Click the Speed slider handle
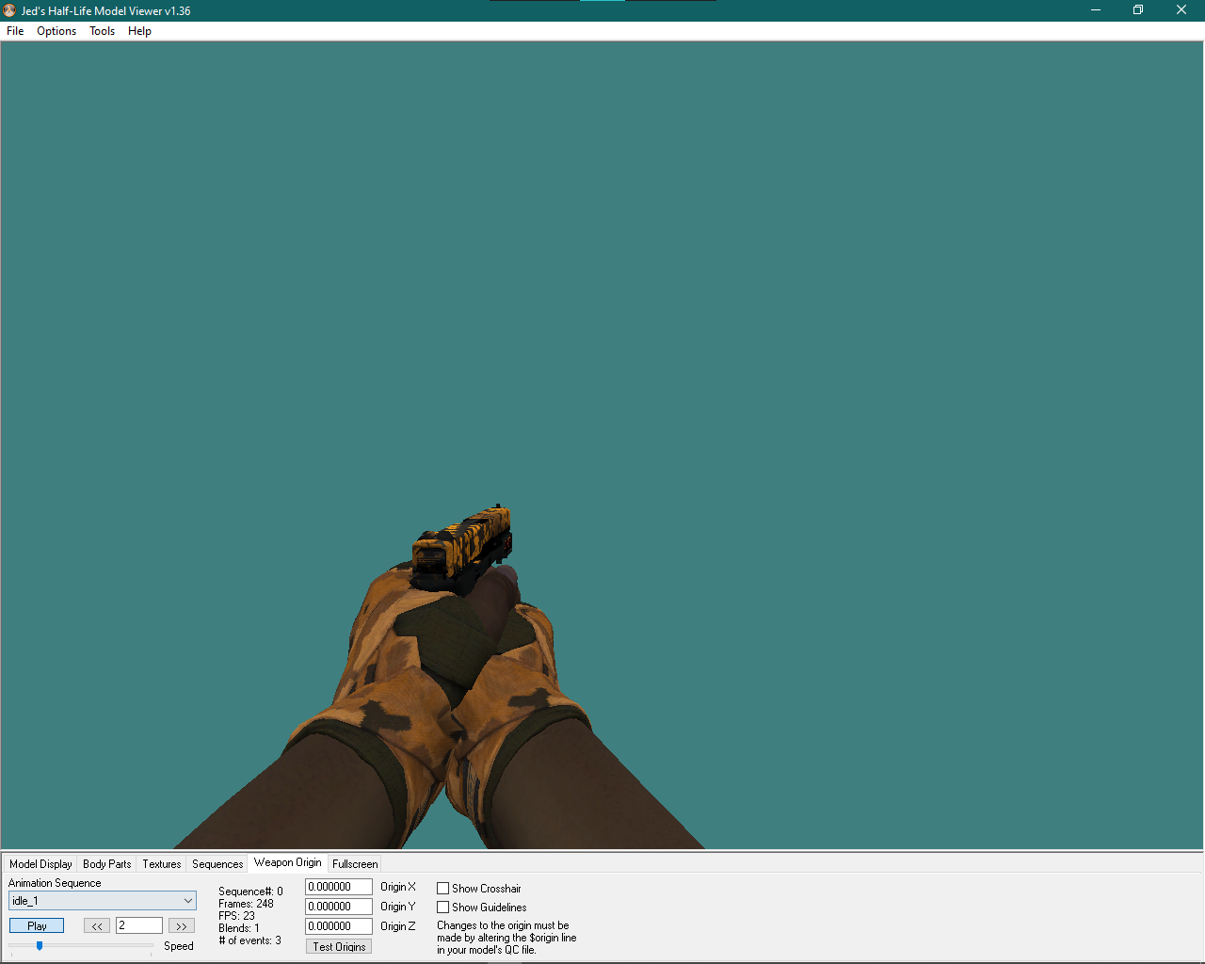Image resolution: width=1205 pixels, height=964 pixels. (40, 945)
